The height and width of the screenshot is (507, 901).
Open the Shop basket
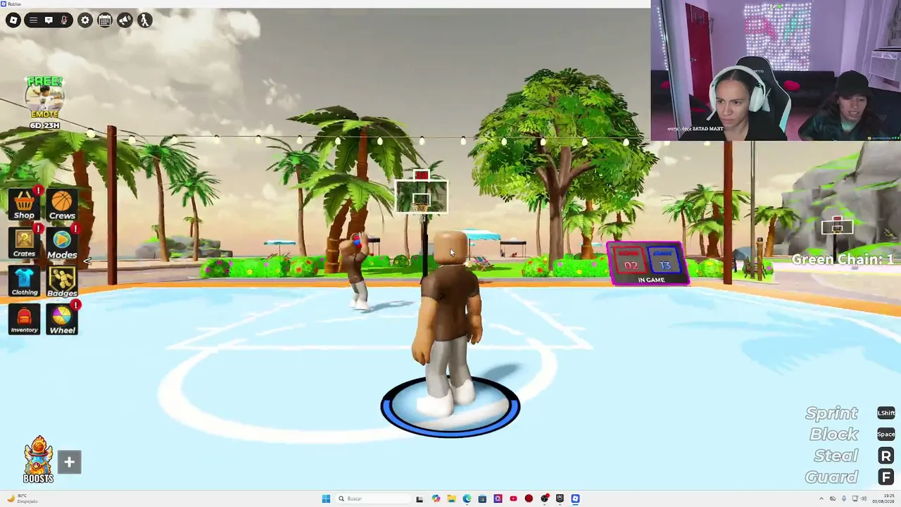24,205
